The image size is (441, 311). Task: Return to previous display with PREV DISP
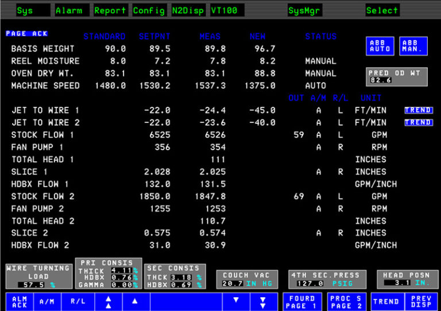tap(421, 301)
